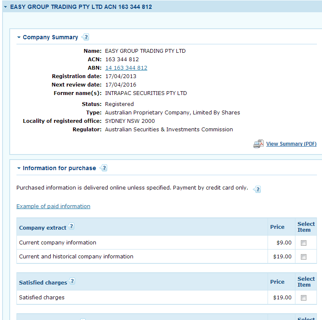Image resolution: width=322 pixels, height=320 pixels.
Task: Collapse the EASY GROUP TRADING PTY LTD header section
Action: click(x=5, y=7)
